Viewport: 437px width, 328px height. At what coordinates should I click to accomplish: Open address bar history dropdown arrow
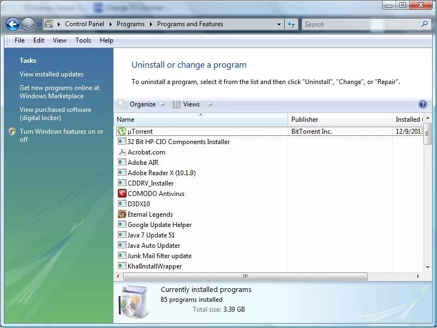click(279, 25)
